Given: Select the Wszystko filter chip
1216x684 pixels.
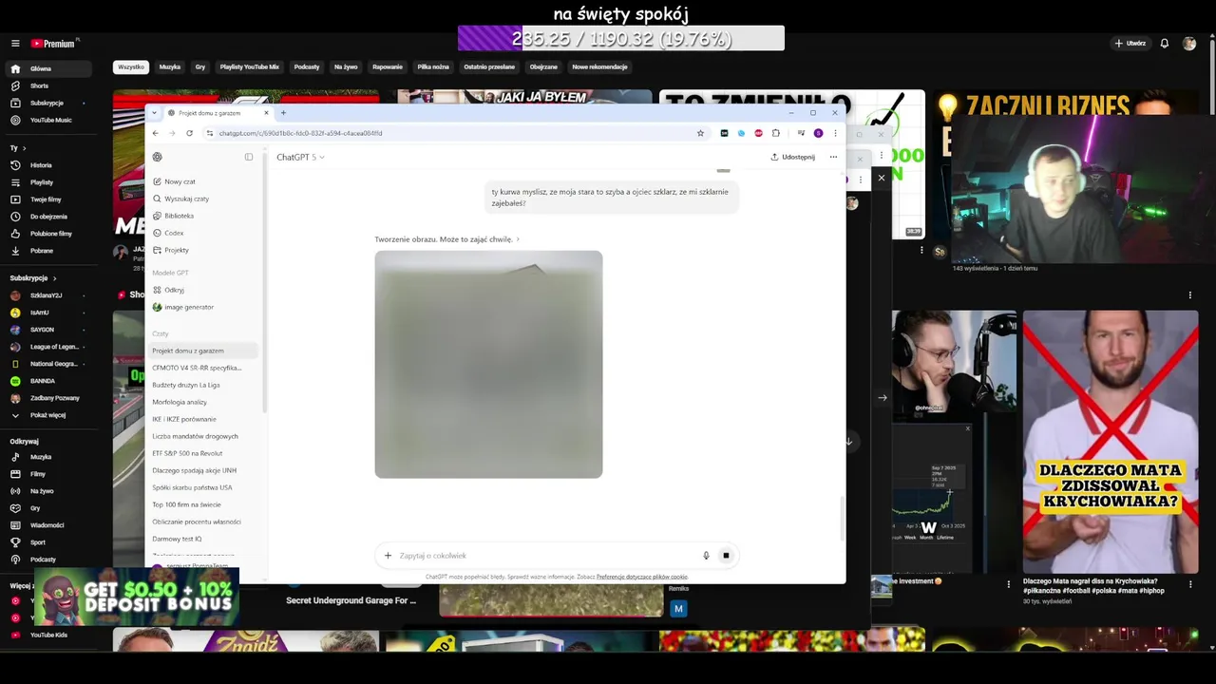Looking at the screenshot, I should tap(131, 66).
